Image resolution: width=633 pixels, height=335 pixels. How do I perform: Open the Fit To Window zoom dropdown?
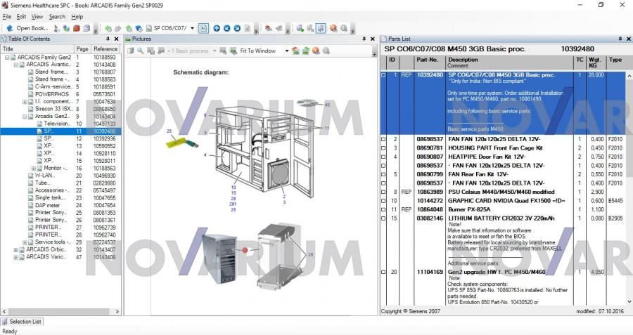point(287,51)
